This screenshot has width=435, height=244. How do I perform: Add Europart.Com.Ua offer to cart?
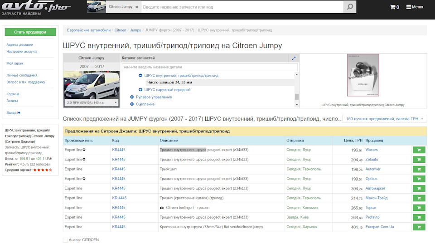[x=419, y=227]
